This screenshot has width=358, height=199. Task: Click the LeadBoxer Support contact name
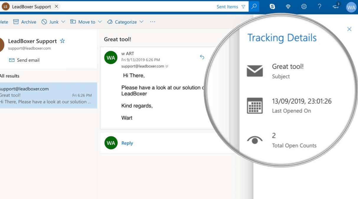tap(32, 41)
